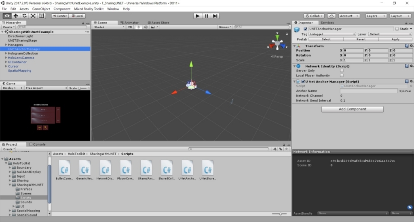This screenshot has height=222, width=414.
Task: Select the Hand tool in toolbar
Action: (x=7, y=16)
